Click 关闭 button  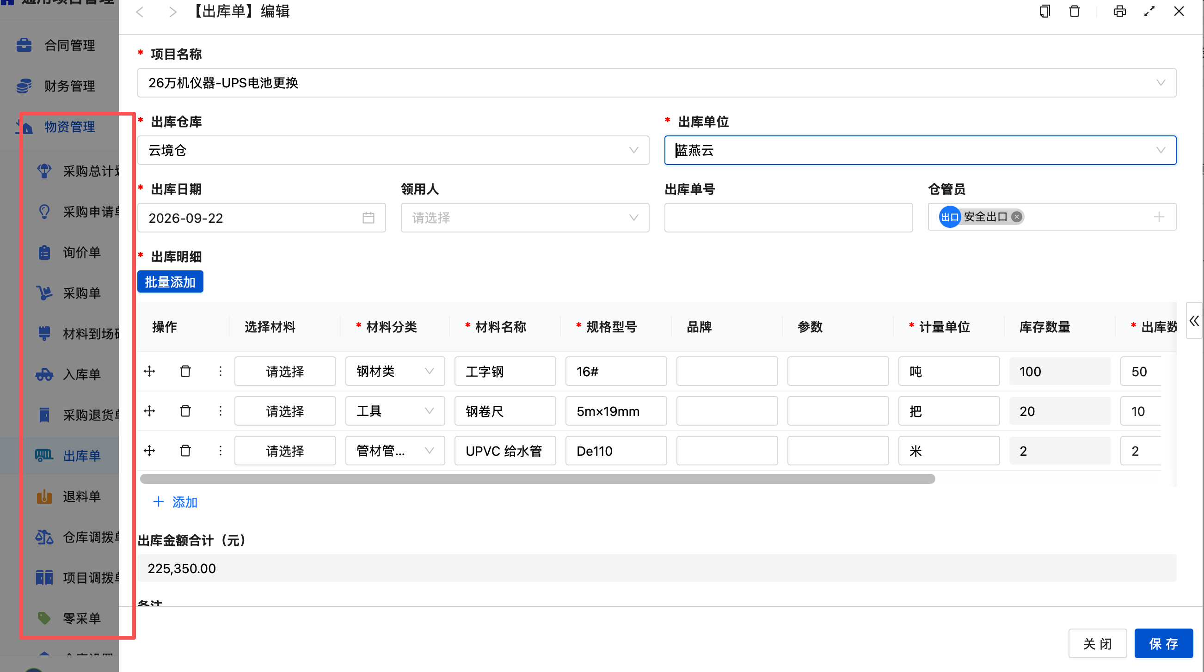(1098, 643)
